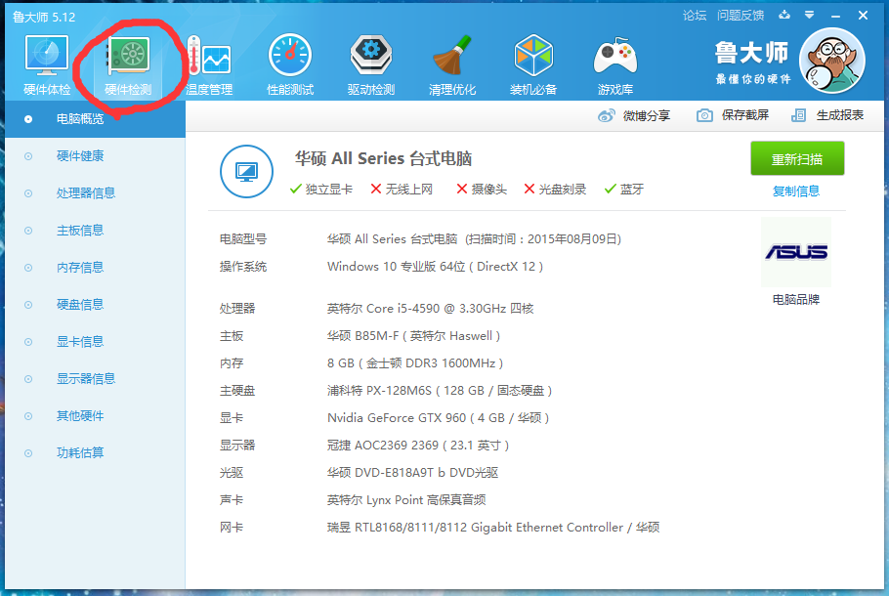This screenshot has width=889, height=596.
Task: Click the Core i5-4590 processor value
Action: pyautogui.click(x=430, y=309)
